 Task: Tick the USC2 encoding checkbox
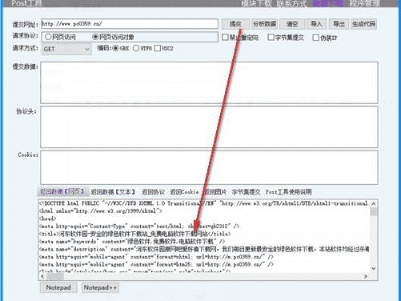[x=164, y=48]
